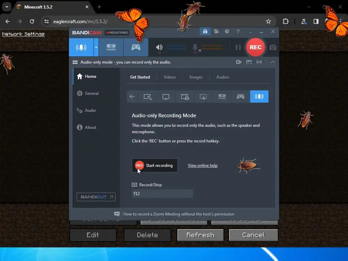Click the big red REC button
The height and width of the screenshot is (261, 348).
tap(256, 47)
